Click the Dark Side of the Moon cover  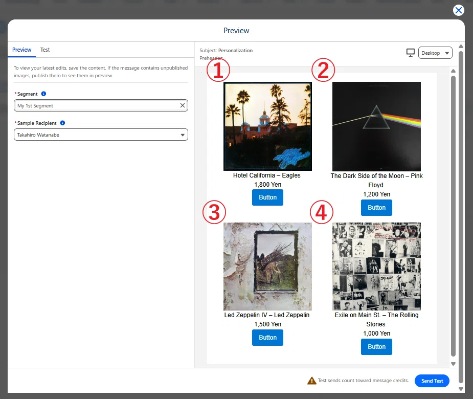click(376, 126)
